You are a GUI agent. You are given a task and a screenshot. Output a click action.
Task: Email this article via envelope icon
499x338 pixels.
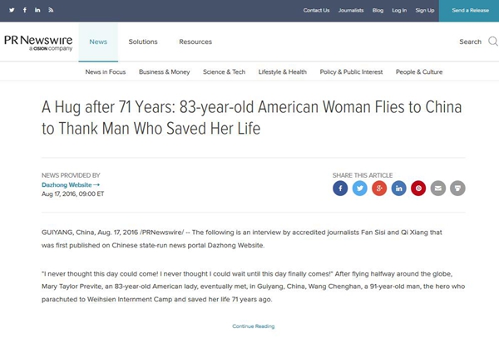coord(438,188)
